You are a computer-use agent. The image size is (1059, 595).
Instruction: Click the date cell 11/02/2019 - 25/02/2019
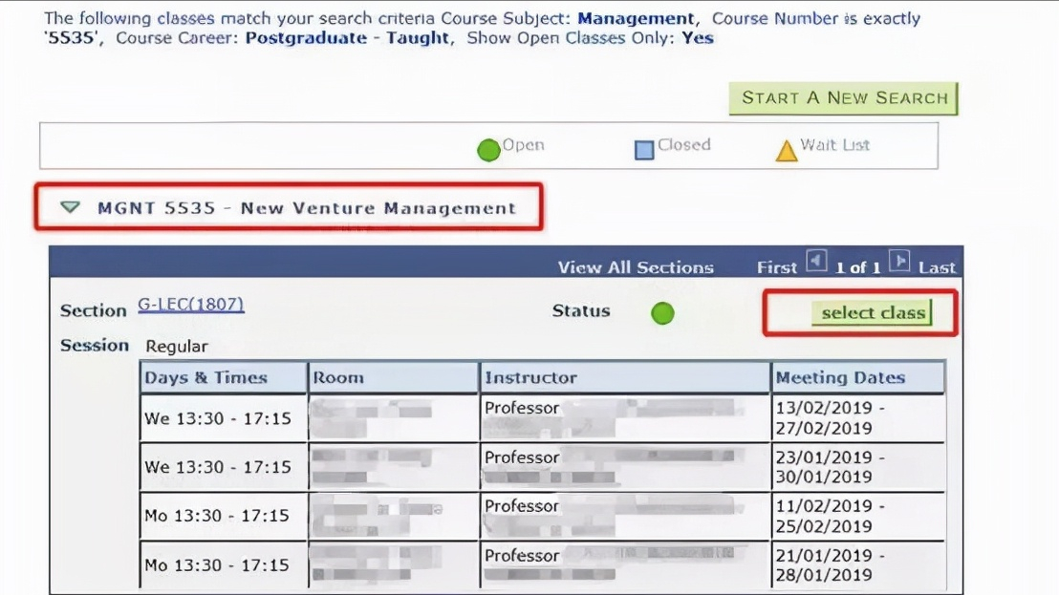point(857,516)
